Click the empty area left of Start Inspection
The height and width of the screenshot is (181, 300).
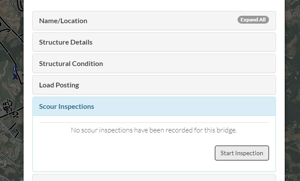click(x=126, y=153)
